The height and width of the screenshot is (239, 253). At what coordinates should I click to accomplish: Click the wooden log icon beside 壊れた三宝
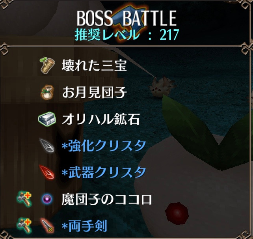click(x=47, y=65)
